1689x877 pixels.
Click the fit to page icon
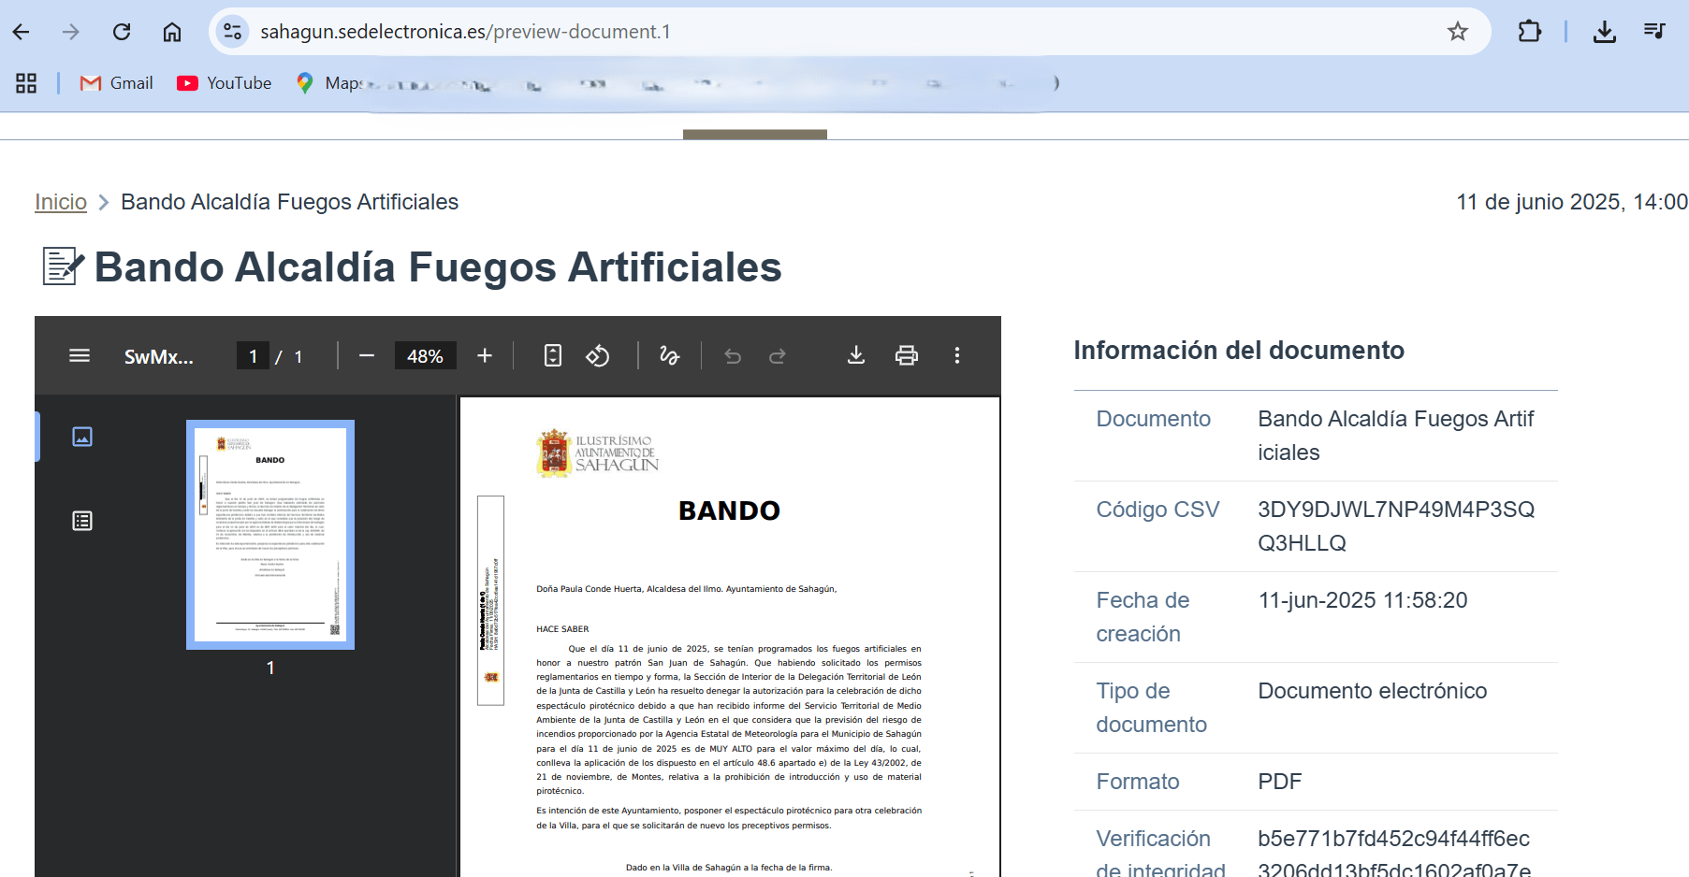[553, 355]
